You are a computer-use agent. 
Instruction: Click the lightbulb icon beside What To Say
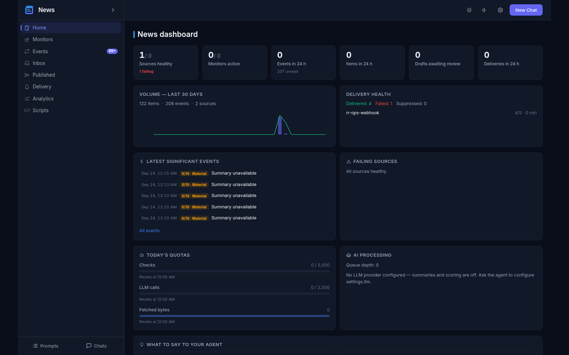(142, 345)
